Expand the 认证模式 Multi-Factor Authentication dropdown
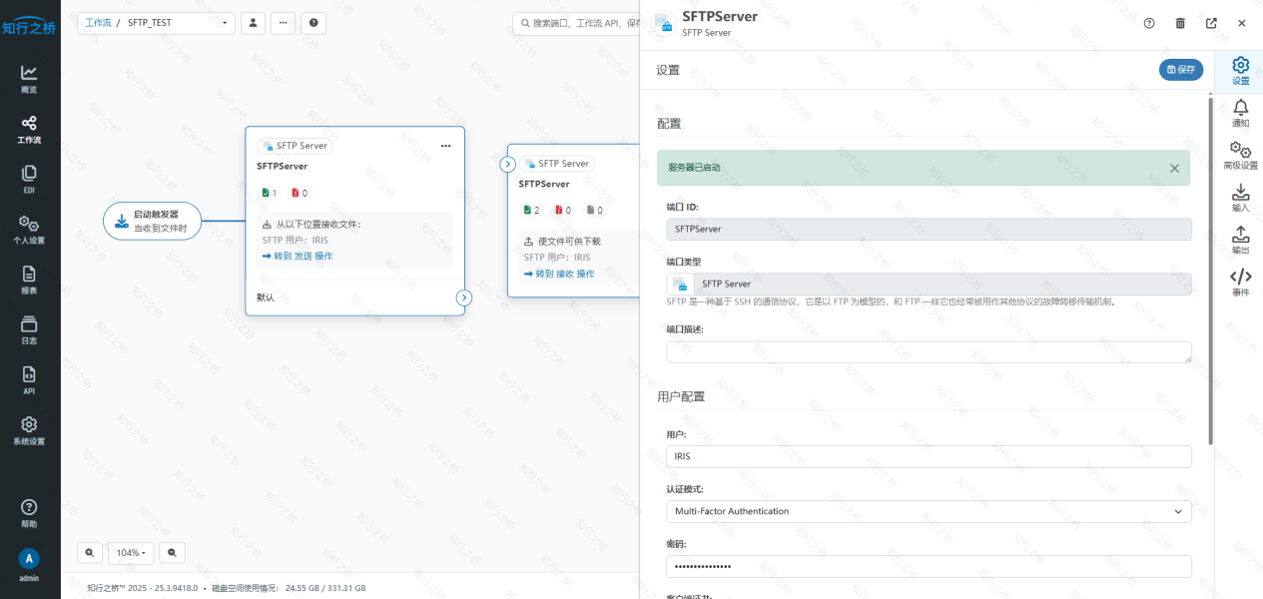The height and width of the screenshot is (599, 1263). click(x=928, y=511)
